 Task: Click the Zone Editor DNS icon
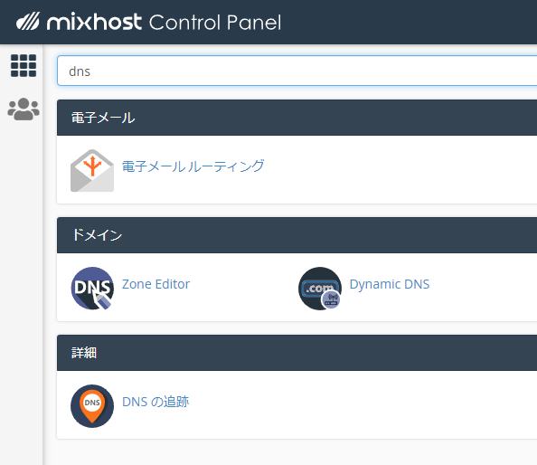pos(92,289)
